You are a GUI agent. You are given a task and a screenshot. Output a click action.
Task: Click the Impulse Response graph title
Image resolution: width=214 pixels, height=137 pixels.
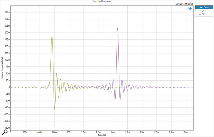(102, 1)
